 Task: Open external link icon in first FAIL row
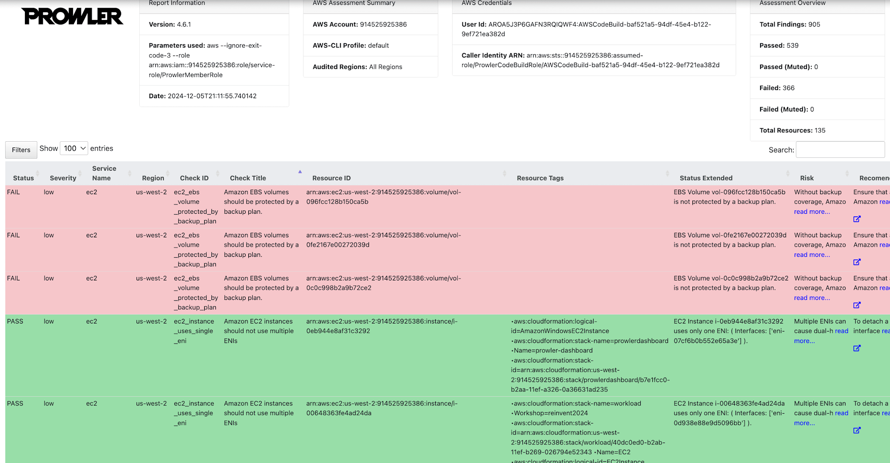click(x=857, y=219)
